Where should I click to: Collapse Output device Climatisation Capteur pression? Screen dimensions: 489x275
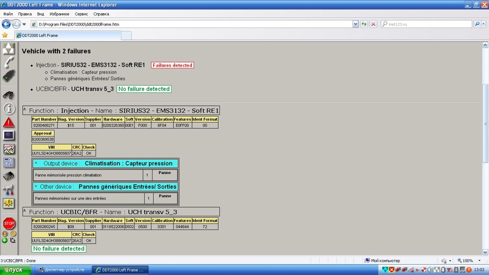[x=36, y=163]
